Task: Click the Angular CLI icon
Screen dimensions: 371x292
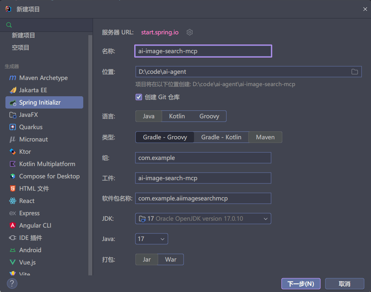Action: coord(13,225)
